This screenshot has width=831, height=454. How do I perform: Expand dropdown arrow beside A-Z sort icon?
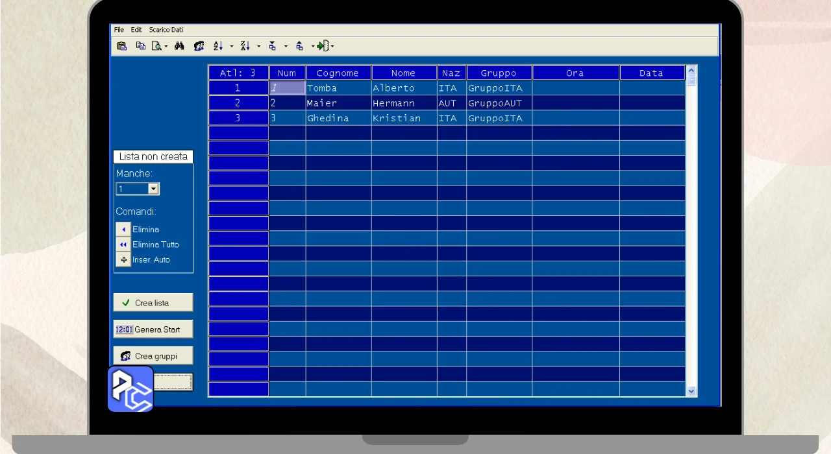[231, 47]
